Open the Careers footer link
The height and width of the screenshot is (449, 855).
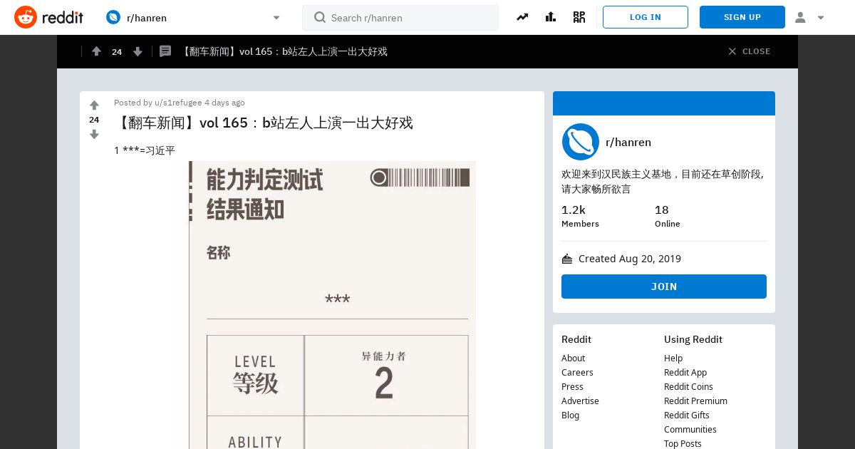point(577,373)
